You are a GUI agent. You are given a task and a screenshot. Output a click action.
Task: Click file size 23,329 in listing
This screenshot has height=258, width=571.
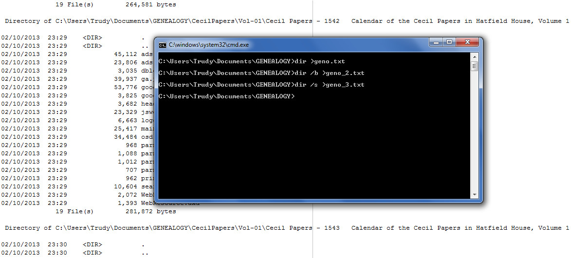coord(126,112)
